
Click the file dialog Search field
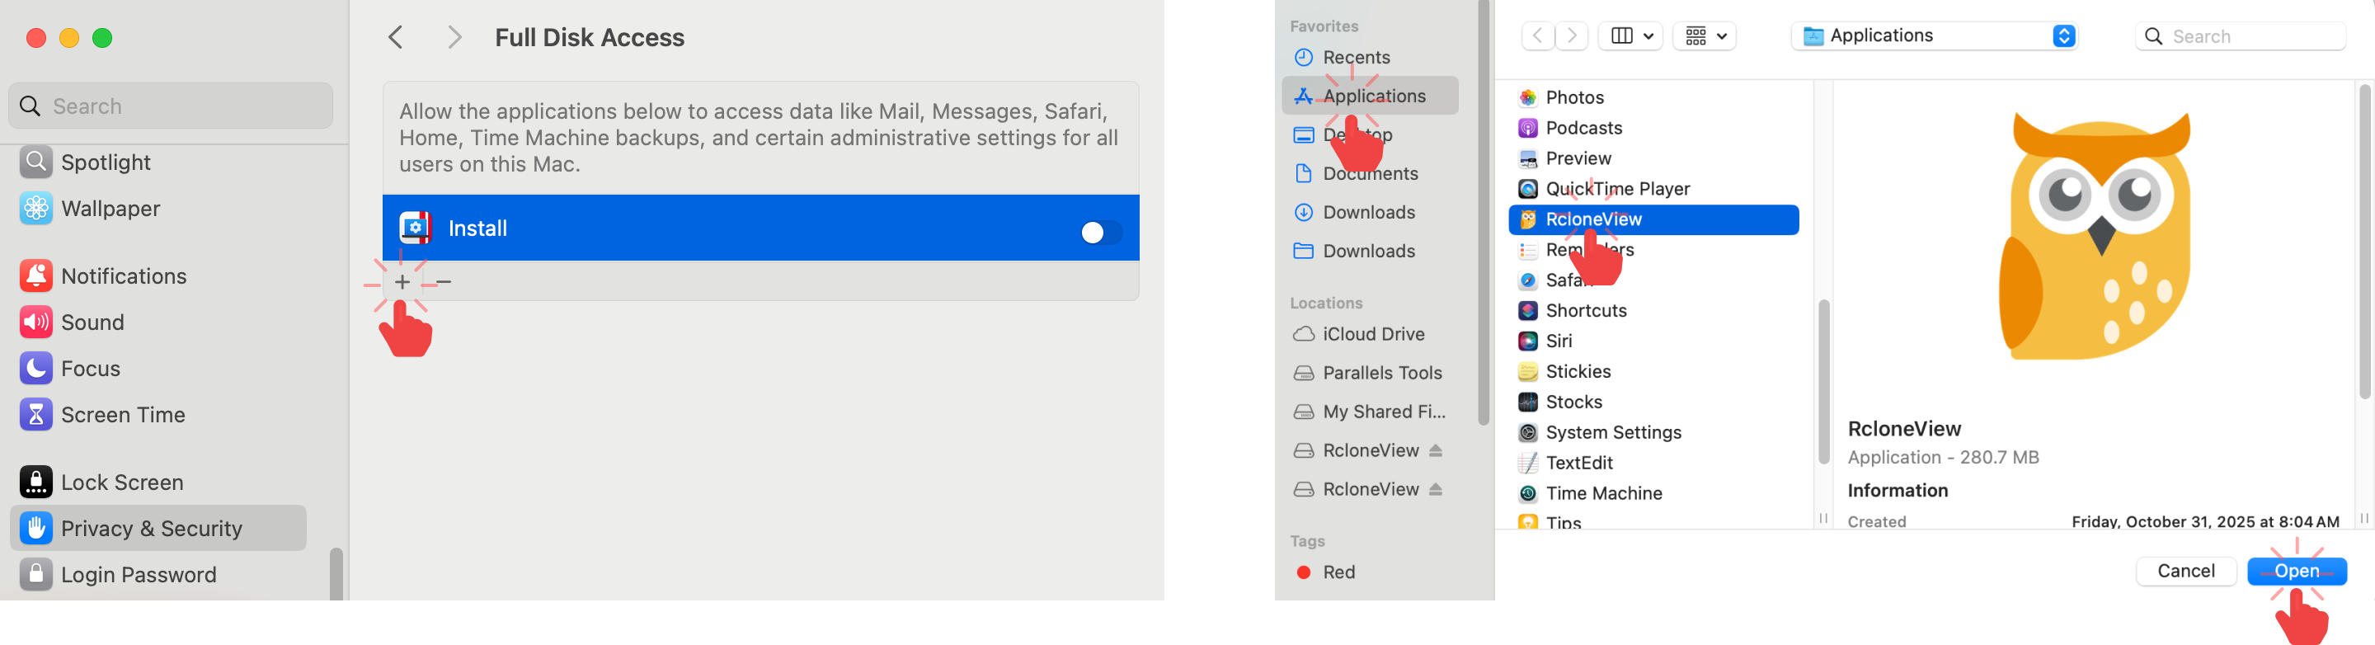(x=2241, y=36)
